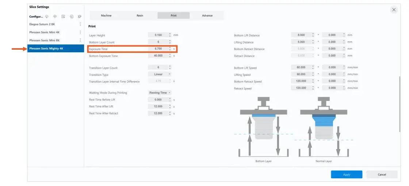Screen dimensions: 409x186
Task: Click the Apply button
Action: coord(347,175)
